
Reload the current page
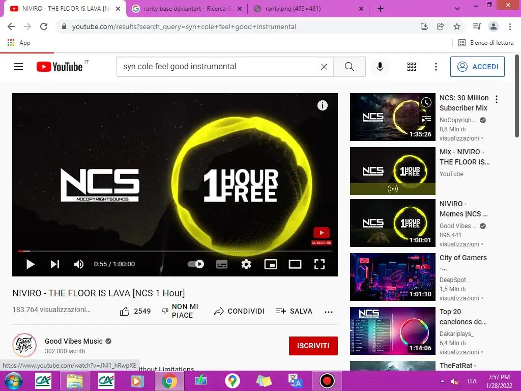(44, 26)
